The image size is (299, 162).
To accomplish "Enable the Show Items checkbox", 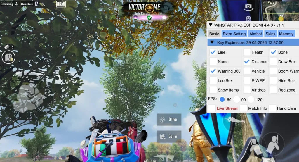I will (213, 90).
